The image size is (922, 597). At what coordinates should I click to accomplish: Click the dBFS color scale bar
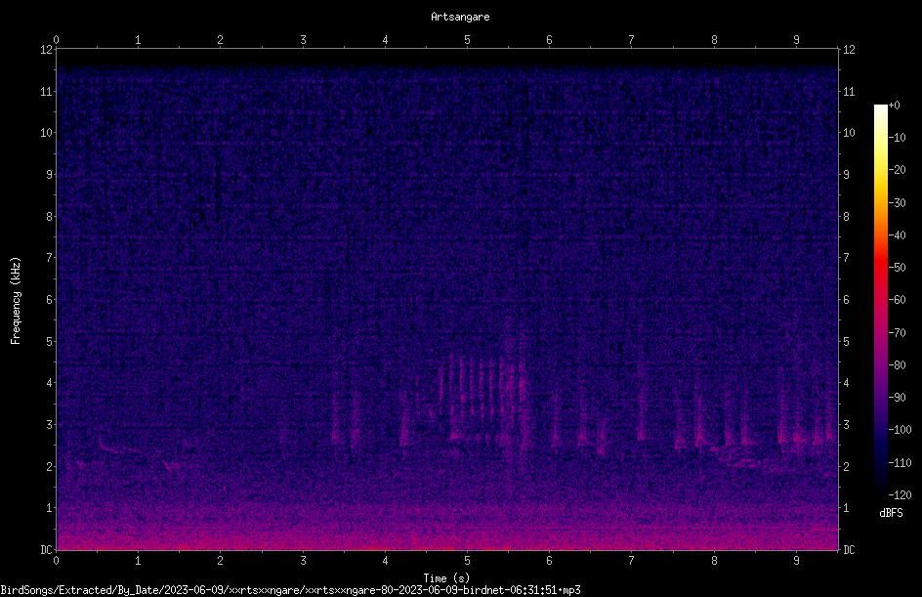[880, 300]
